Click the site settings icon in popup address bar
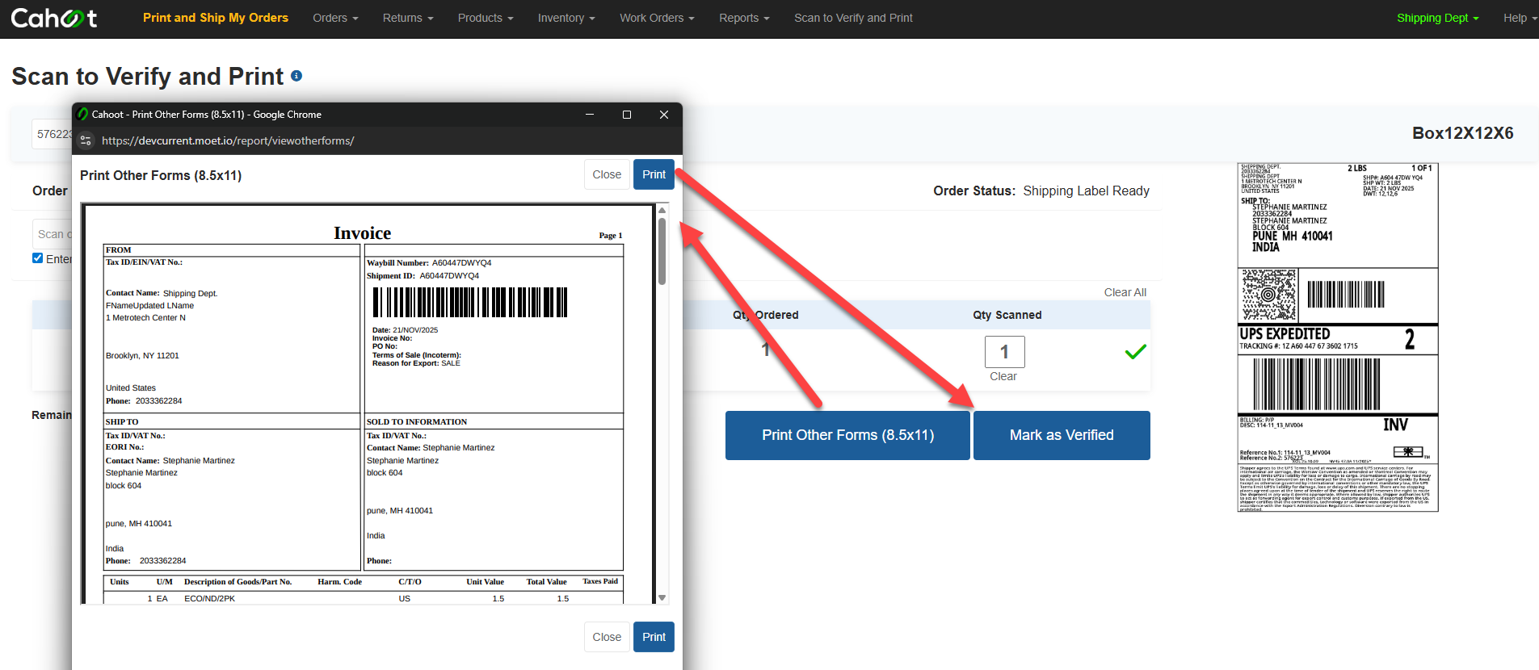 tap(86, 140)
